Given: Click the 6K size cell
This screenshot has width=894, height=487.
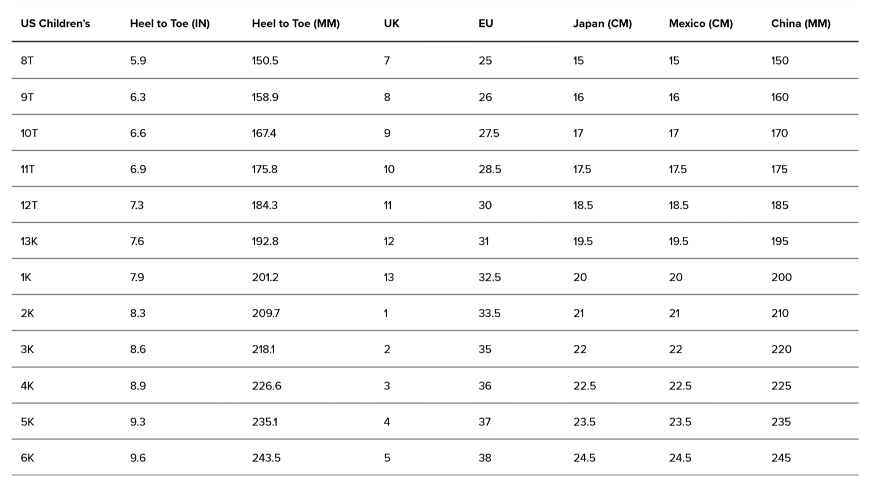Looking at the screenshot, I should 27,458.
